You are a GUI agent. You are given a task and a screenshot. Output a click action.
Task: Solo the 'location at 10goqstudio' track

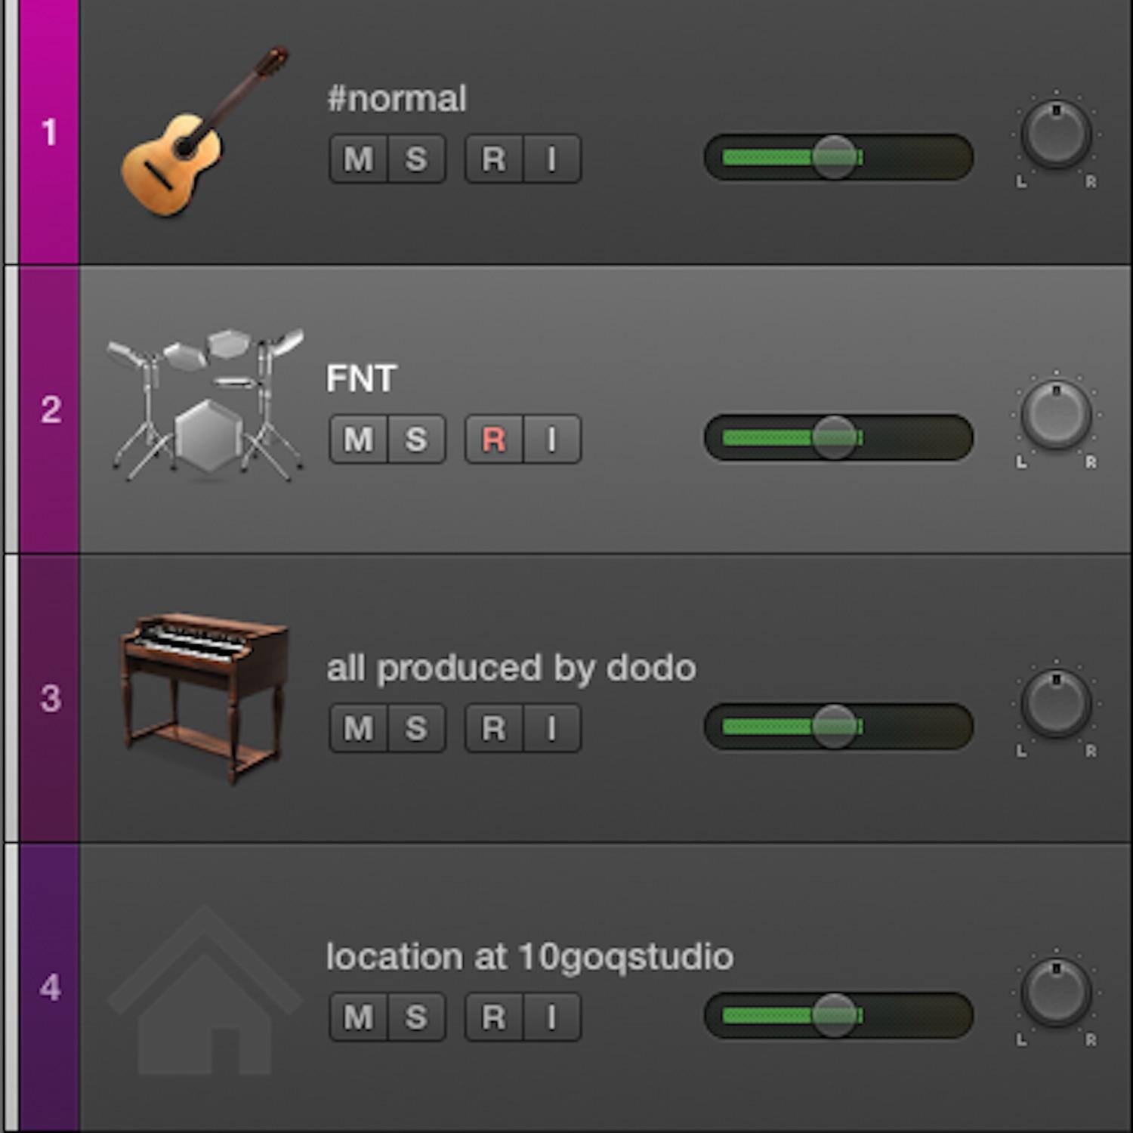(416, 1017)
